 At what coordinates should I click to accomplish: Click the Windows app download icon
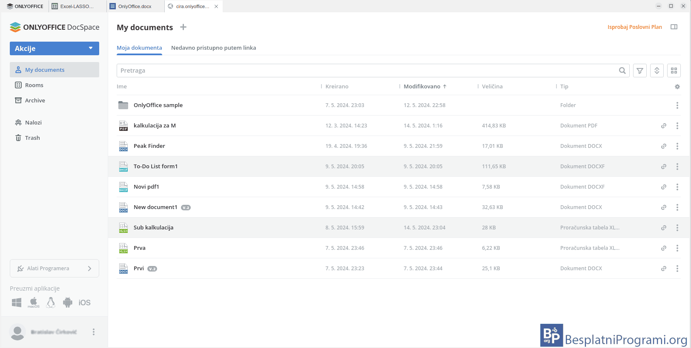(x=17, y=303)
